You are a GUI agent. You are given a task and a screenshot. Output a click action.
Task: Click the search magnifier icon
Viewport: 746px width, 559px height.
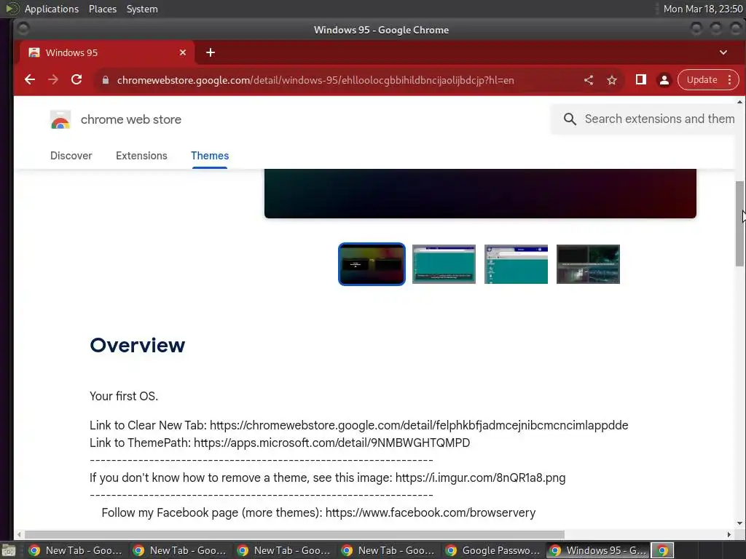pos(570,119)
